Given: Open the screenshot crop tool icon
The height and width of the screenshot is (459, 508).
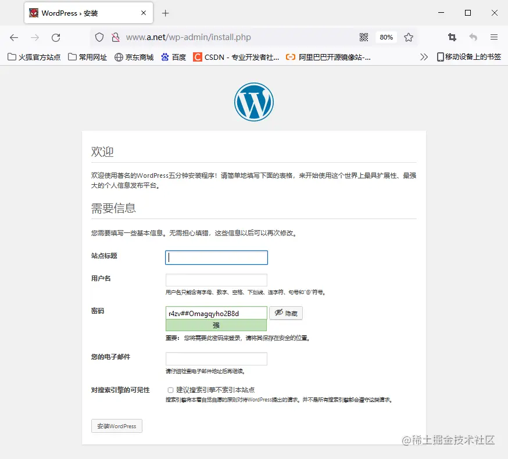Looking at the screenshot, I should [452, 37].
